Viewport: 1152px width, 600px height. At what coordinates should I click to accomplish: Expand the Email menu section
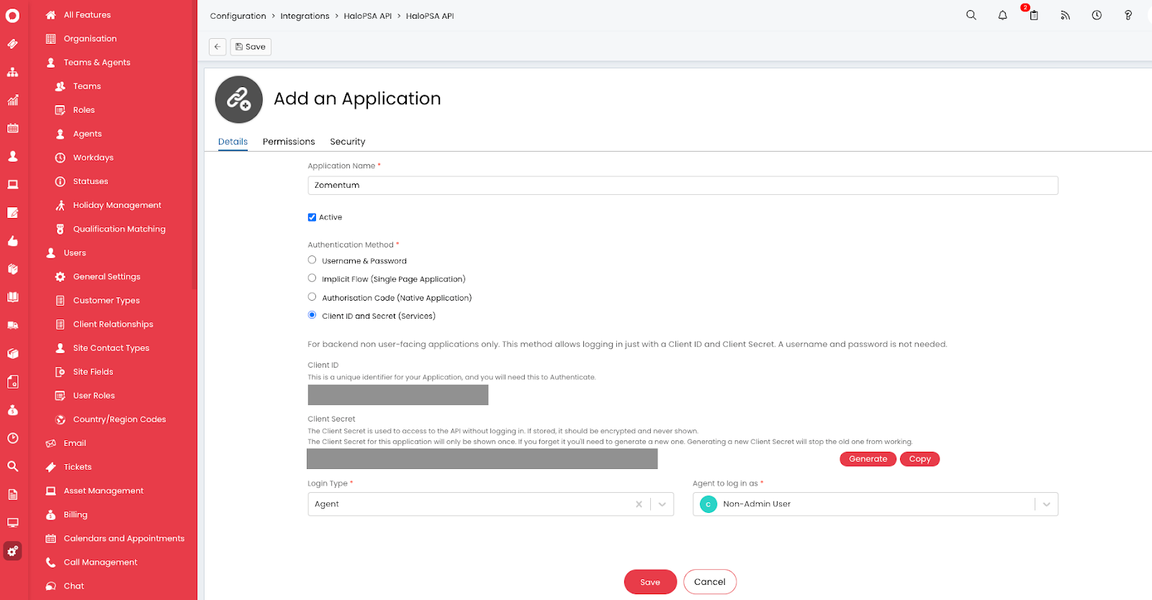[75, 443]
